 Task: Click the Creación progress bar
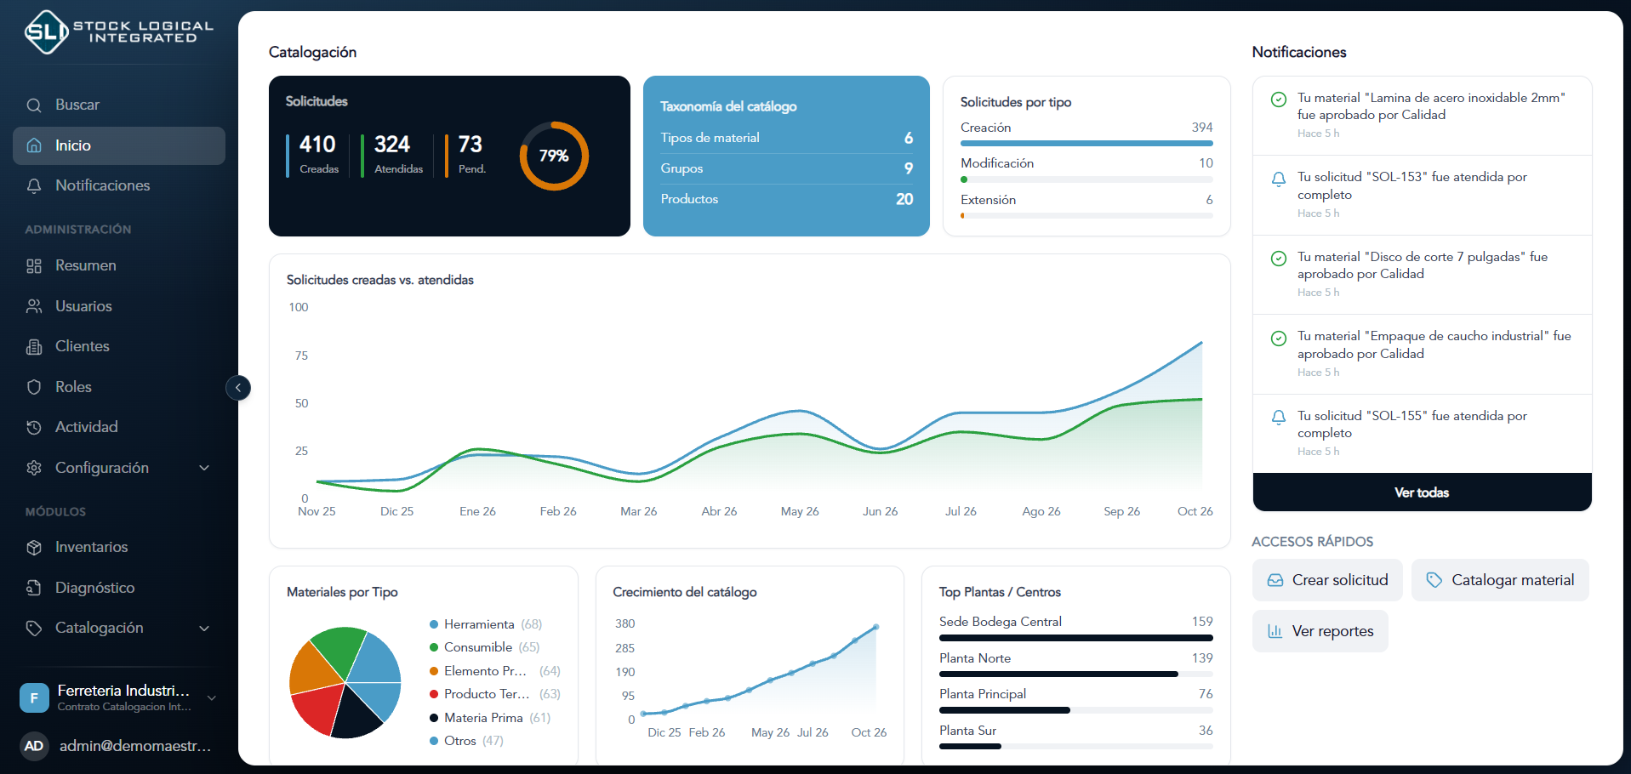pos(1086,144)
